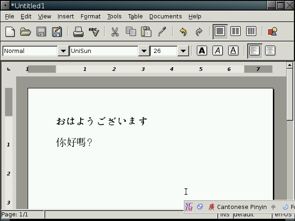The height and width of the screenshot is (221, 295).
Task: Click the Paste clipboard icon
Action: pos(146,32)
